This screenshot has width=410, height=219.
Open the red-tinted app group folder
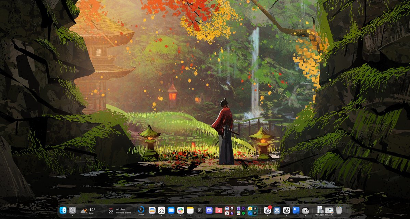tap(229, 211)
